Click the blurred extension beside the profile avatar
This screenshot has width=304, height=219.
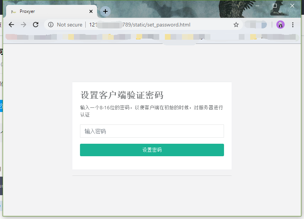pyautogui.click(x=255, y=25)
